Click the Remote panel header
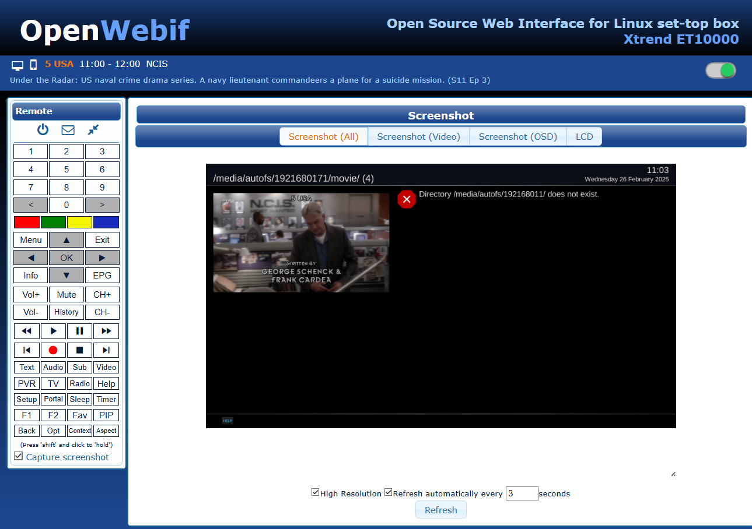 (67, 111)
